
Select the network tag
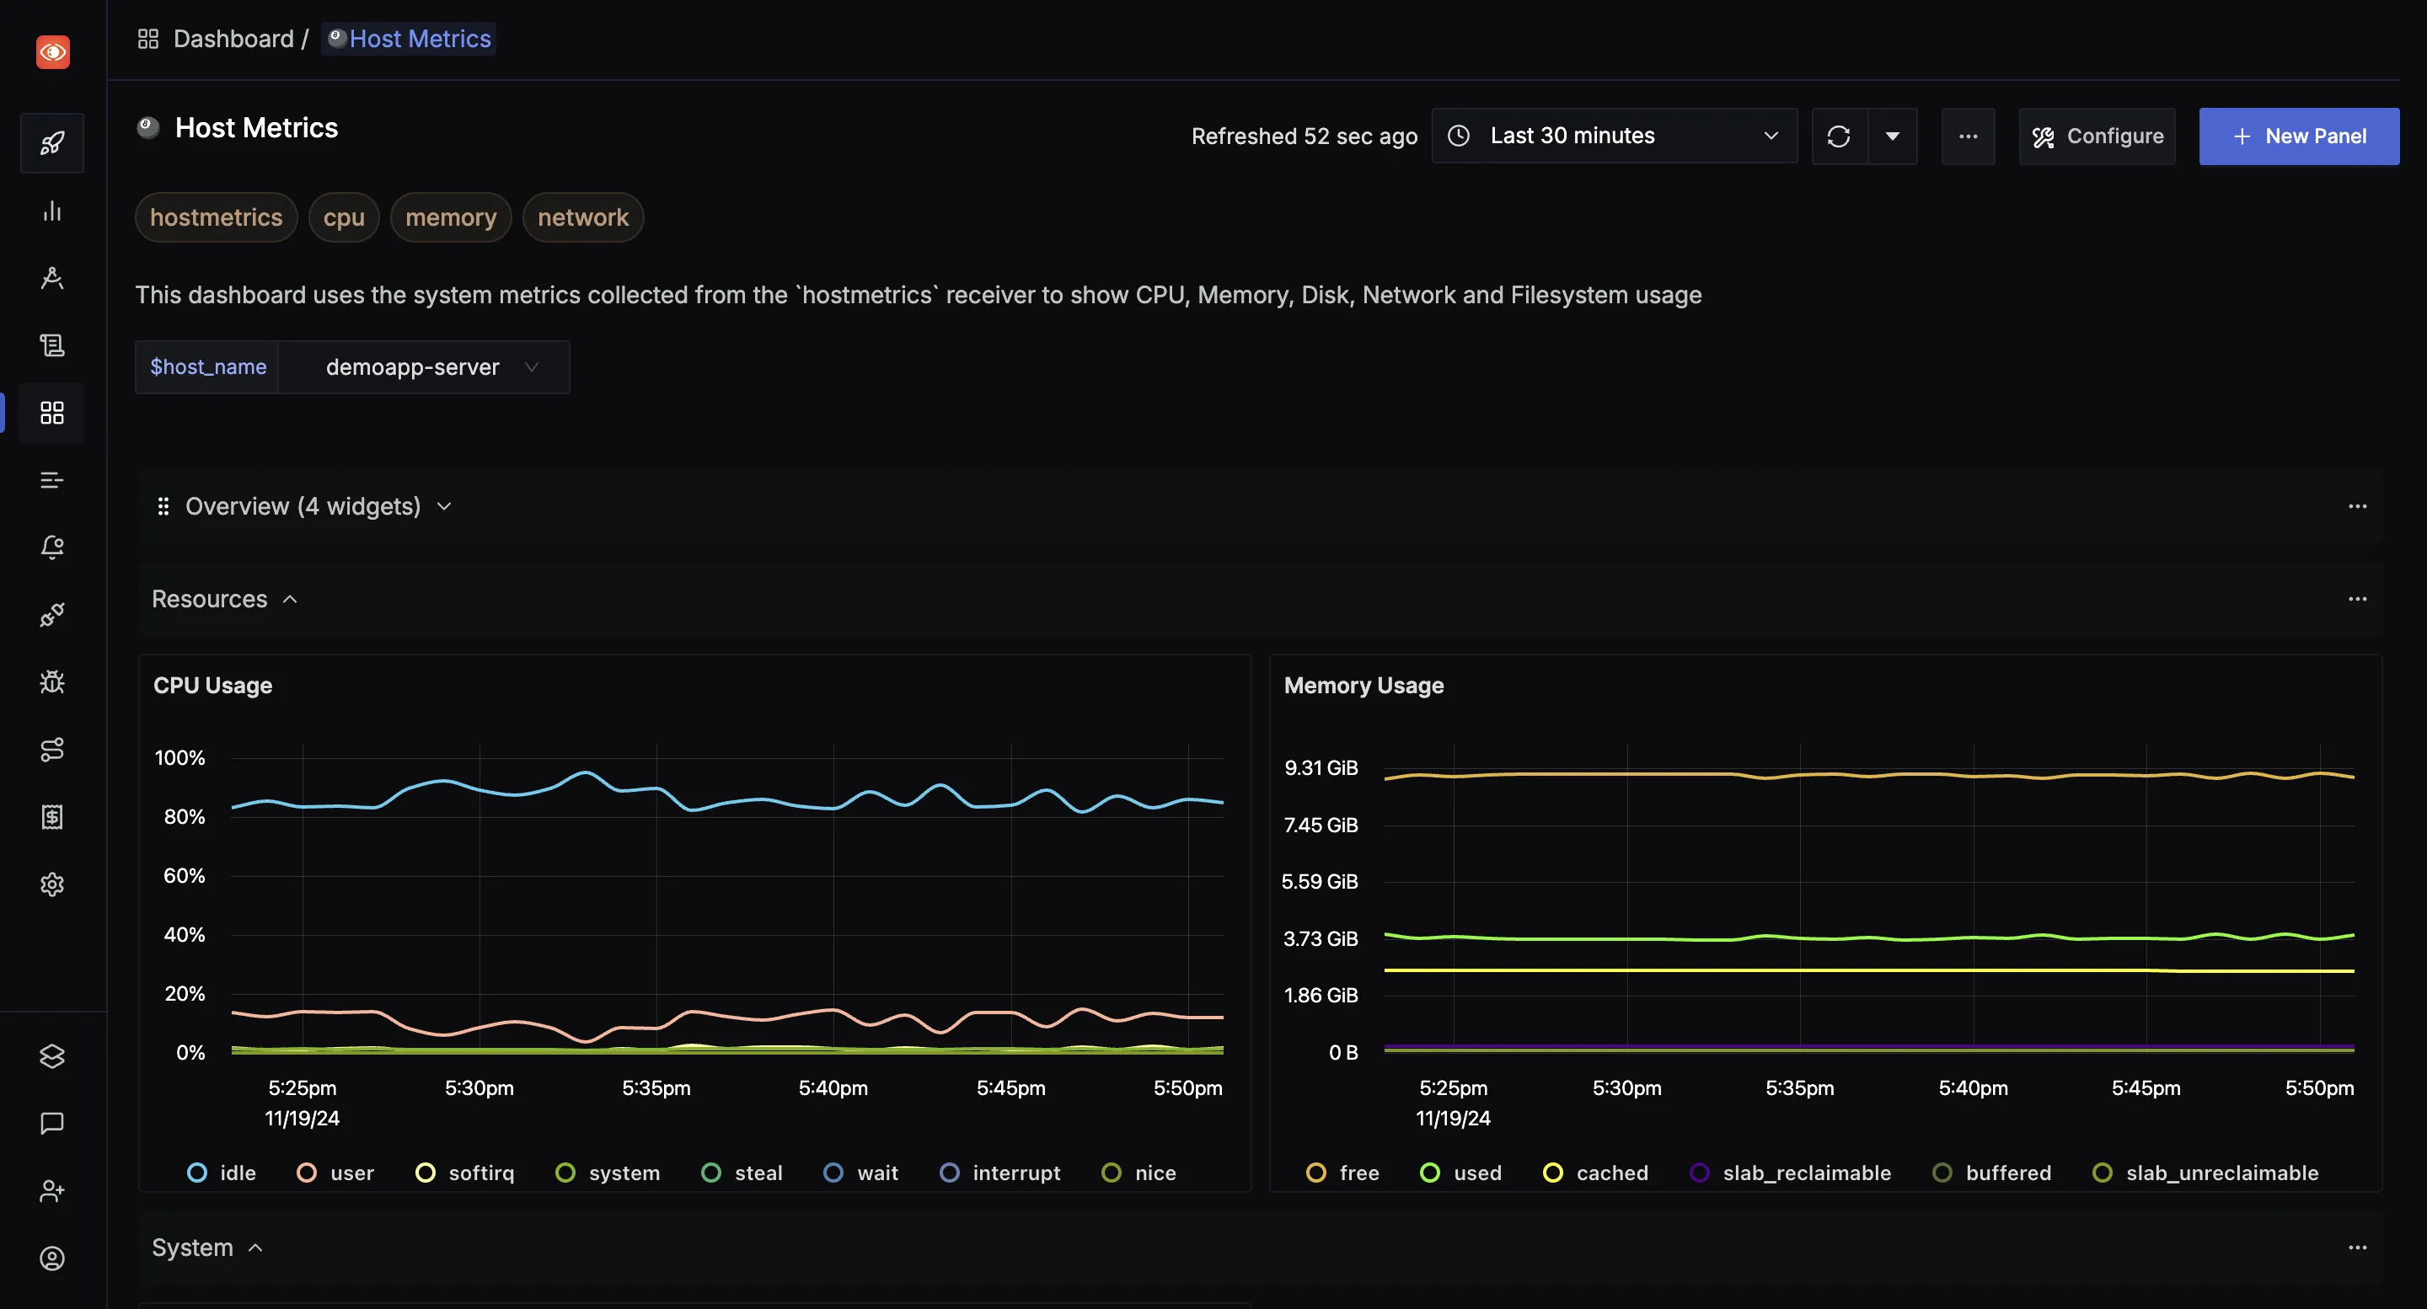pos(583,217)
